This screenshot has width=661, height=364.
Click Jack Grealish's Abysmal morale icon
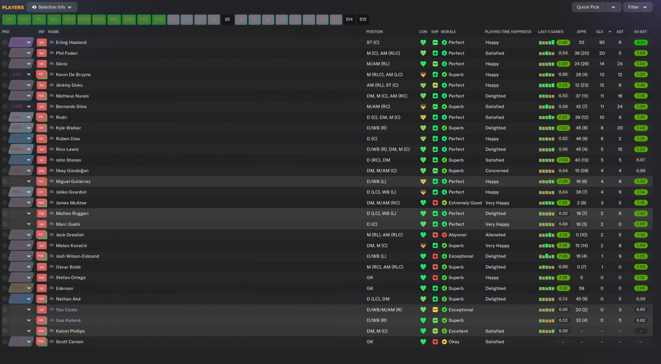(x=444, y=235)
